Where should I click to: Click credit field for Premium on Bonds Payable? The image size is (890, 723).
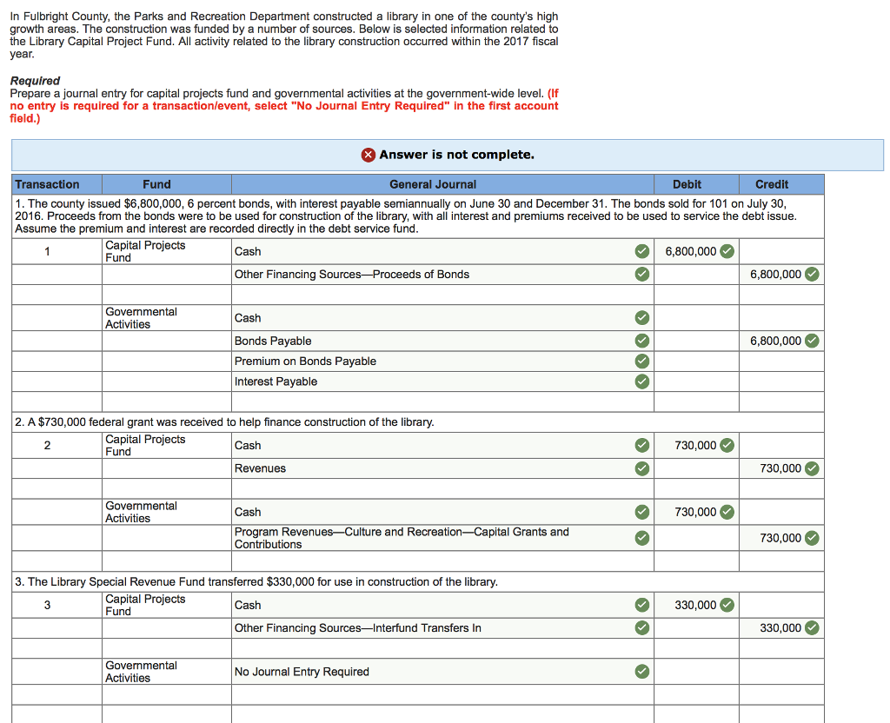click(x=781, y=361)
